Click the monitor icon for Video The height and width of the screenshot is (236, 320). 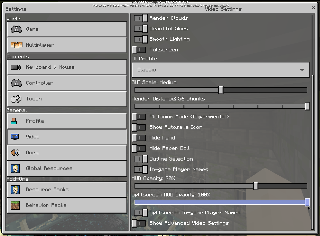tap(15, 137)
